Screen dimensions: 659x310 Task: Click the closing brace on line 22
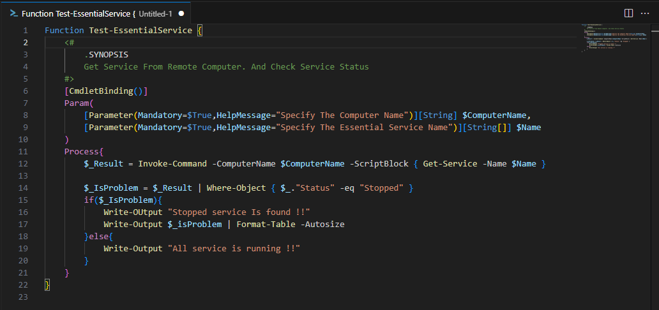tap(47, 285)
